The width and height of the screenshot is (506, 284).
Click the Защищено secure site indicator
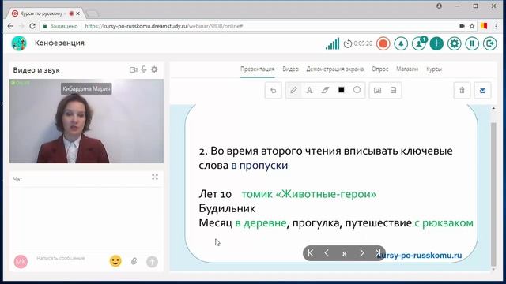pos(60,26)
